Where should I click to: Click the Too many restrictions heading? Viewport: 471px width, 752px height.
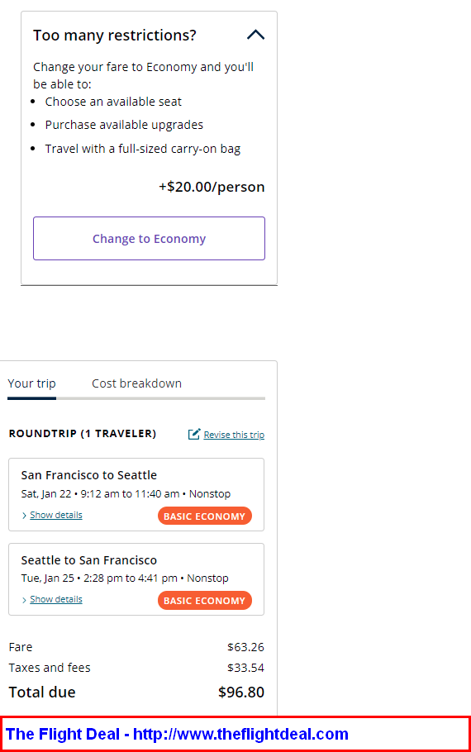(115, 36)
